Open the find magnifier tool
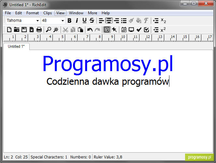Screen dimensions: 216x163 pos(49,30)
